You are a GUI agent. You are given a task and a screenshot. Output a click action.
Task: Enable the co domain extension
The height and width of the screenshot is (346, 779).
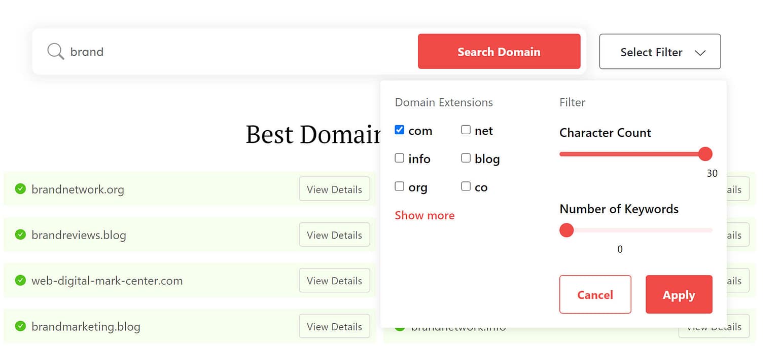coord(466,186)
